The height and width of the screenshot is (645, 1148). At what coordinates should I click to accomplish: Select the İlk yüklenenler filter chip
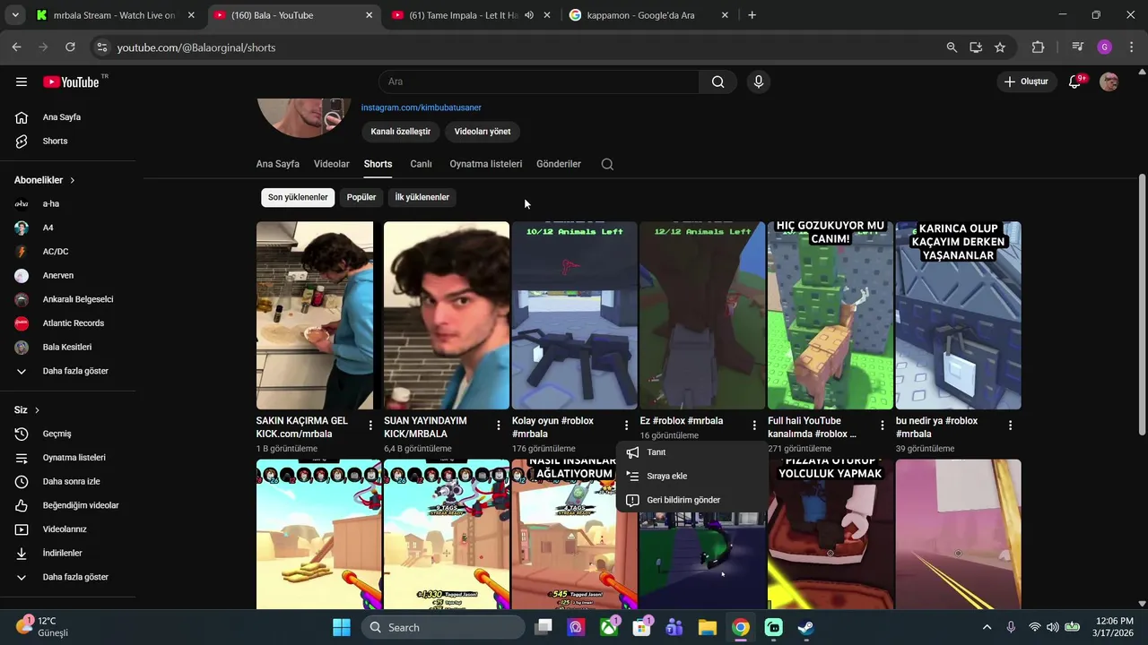pyautogui.click(x=422, y=197)
